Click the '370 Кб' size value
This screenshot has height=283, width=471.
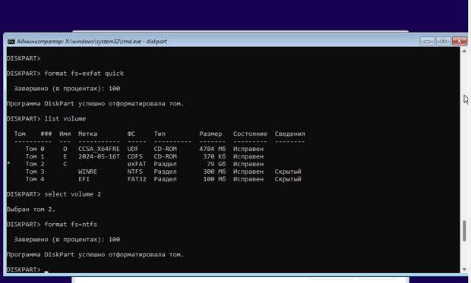[214, 156]
